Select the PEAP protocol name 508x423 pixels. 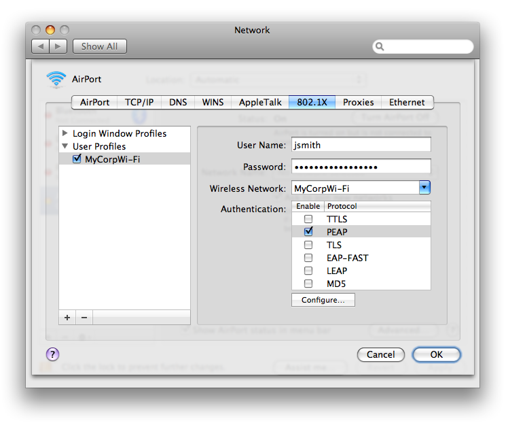coord(337,232)
